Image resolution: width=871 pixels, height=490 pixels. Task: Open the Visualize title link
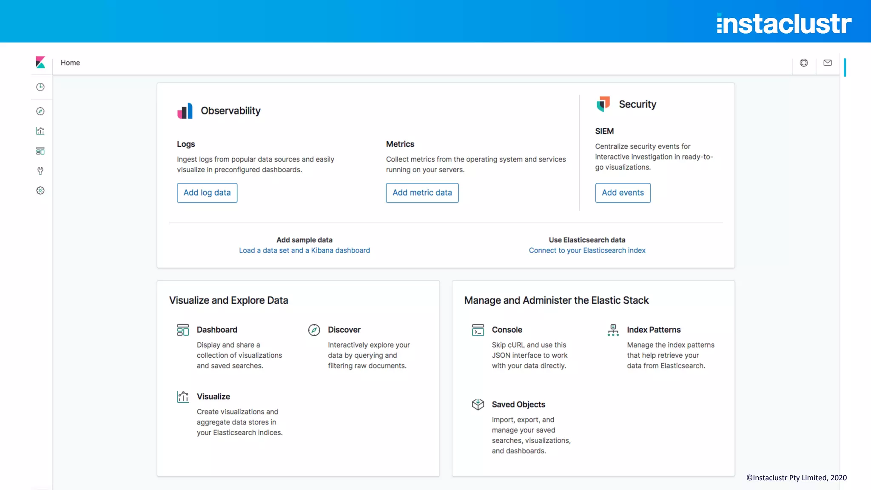click(213, 396)
